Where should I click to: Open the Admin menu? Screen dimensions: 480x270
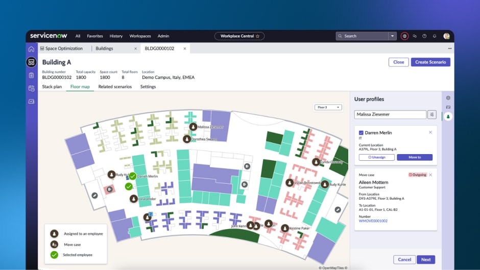tap(163, 36)
